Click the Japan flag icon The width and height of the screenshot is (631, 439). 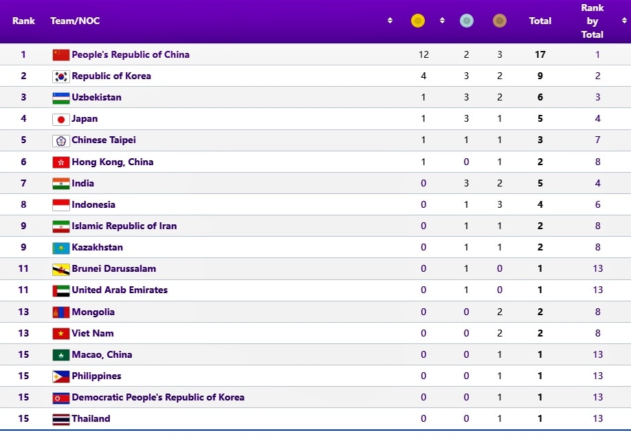point(60,119)
